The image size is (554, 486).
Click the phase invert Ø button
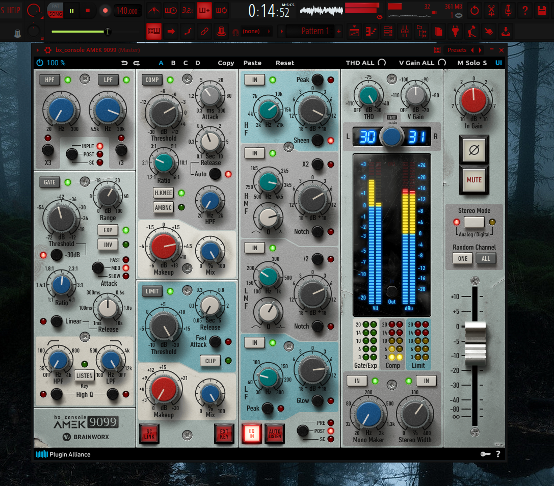(x=474, y=150)
